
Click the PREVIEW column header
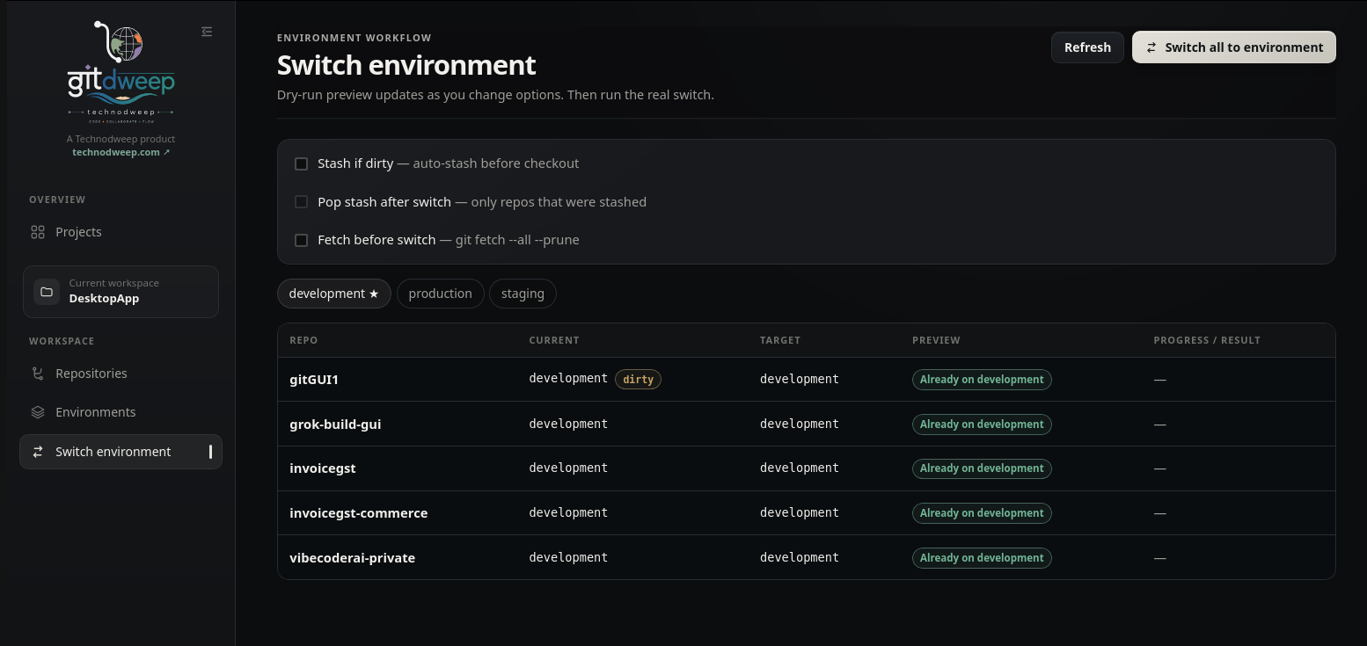pos(936,340)
